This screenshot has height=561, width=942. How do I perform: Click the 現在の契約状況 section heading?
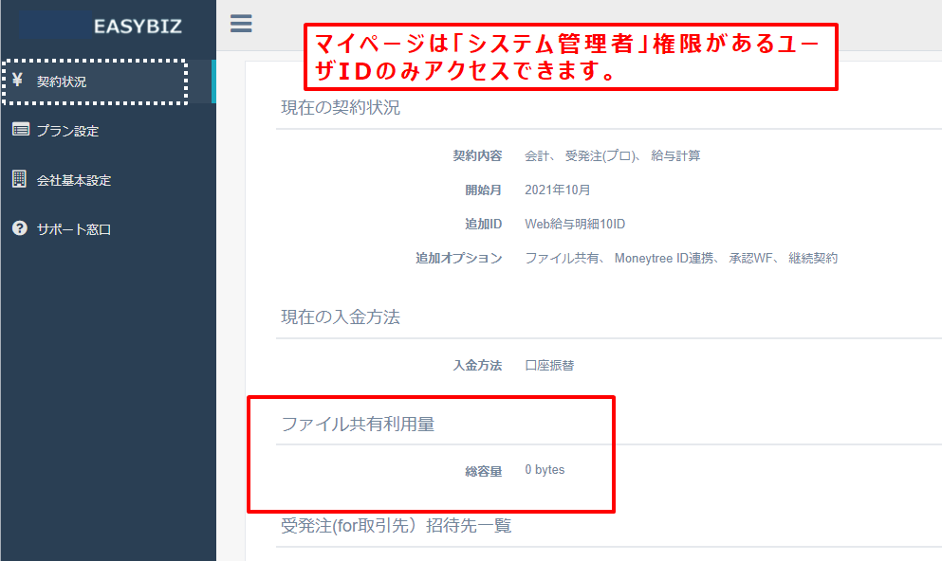pyautogui.click(x=341, y=108)
